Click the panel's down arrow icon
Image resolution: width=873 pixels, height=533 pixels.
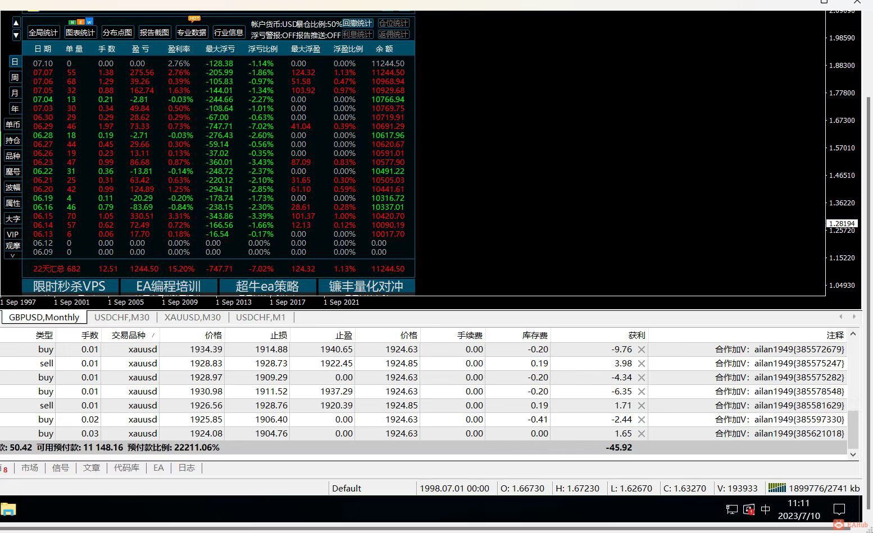pos(16,35)
